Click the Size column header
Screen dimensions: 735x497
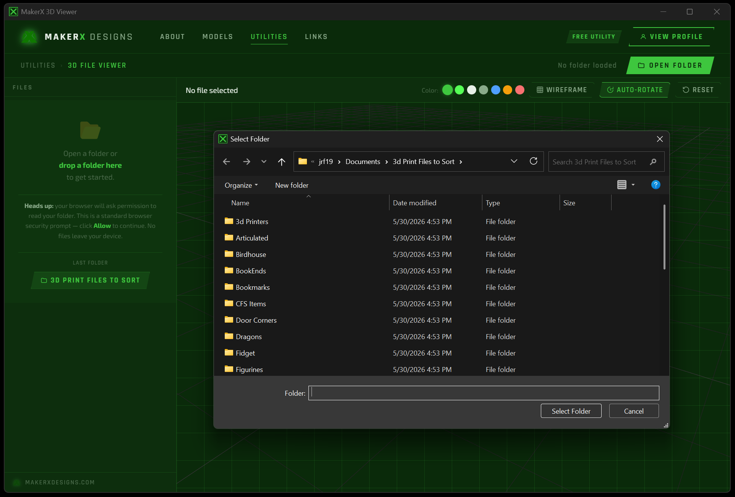(x=569, y=203)
